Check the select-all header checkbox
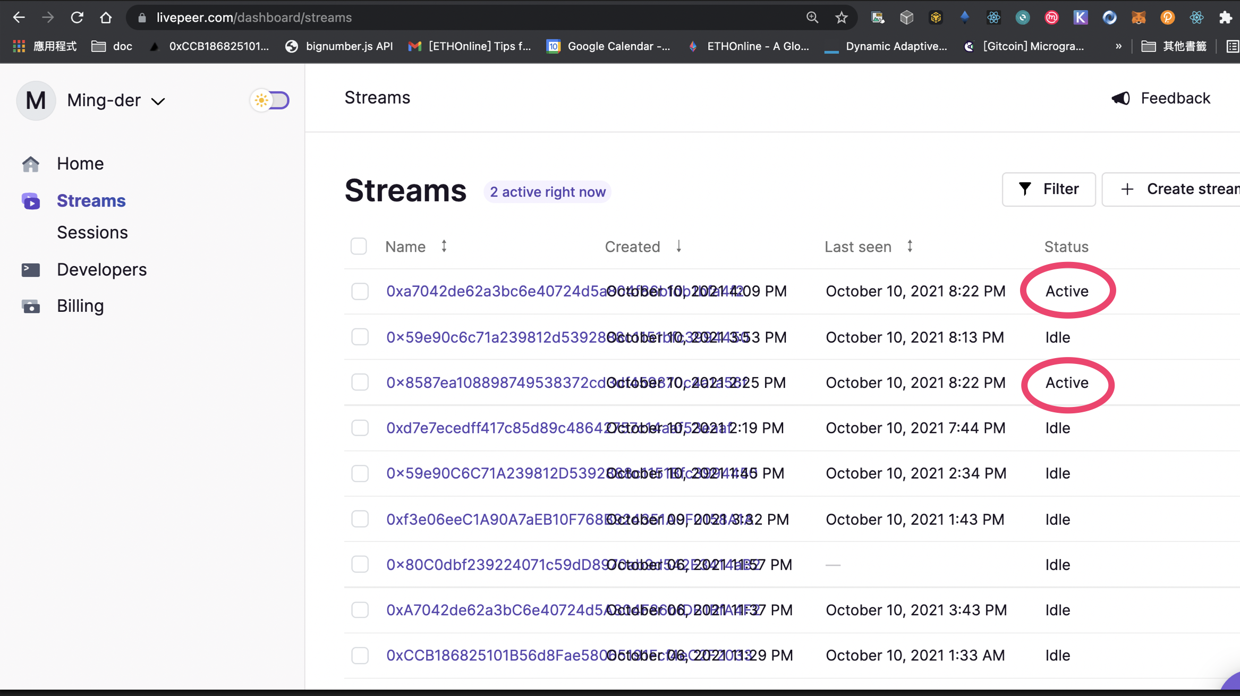 (359, 247)
